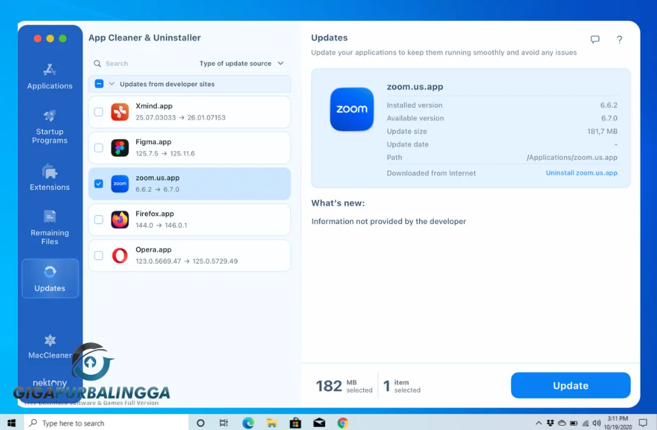This screenshot has height=430, width=657.
Task: Click the large zoom logo in details
Action: (352, 109)
